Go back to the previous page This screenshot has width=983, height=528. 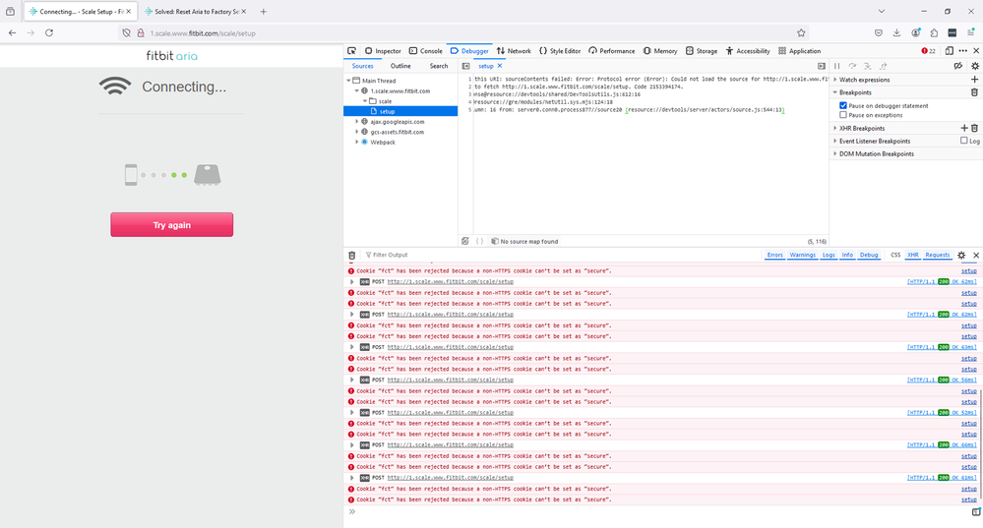[13, 32]
